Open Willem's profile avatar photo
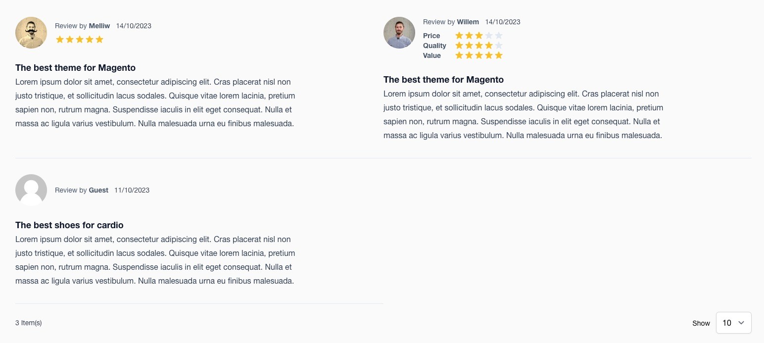 [399, 33]
